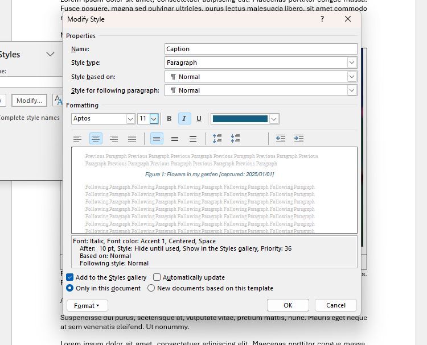
Task: Toggle the Italic formatting button
Action: [x=184, y=119]
